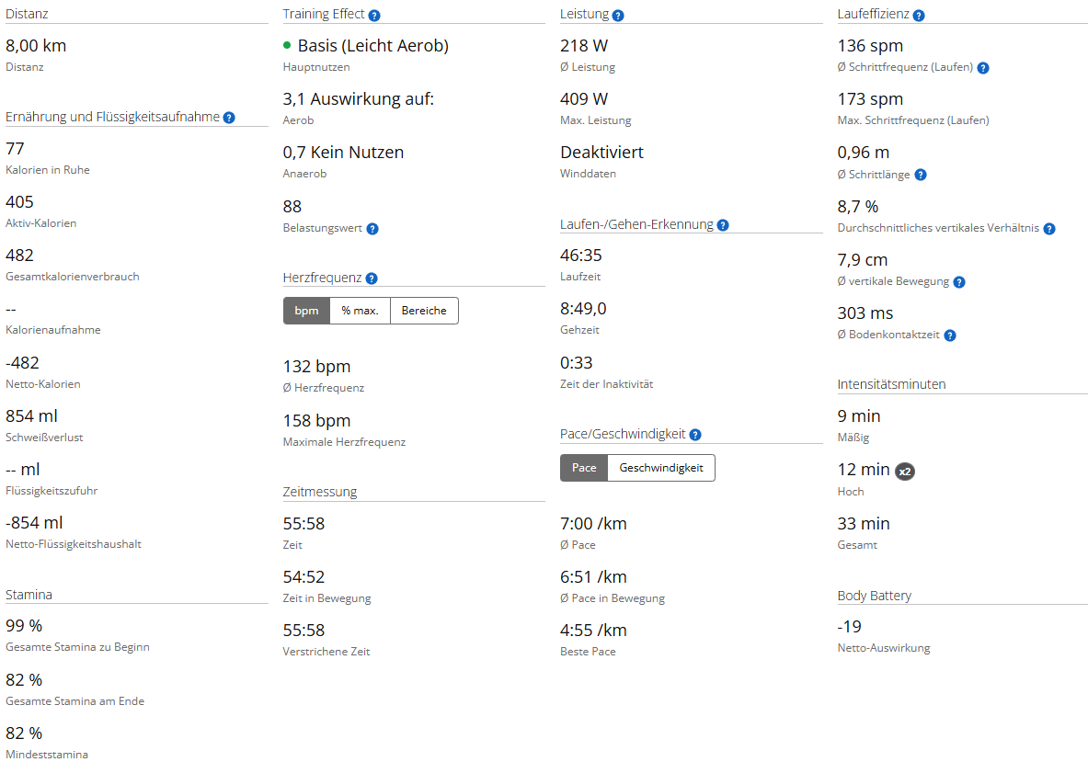The width and height of the screenshot is (1088, 762).
Task: Click help icon beside Ø vertikale Bewegung
Action: tap(959, 282)
